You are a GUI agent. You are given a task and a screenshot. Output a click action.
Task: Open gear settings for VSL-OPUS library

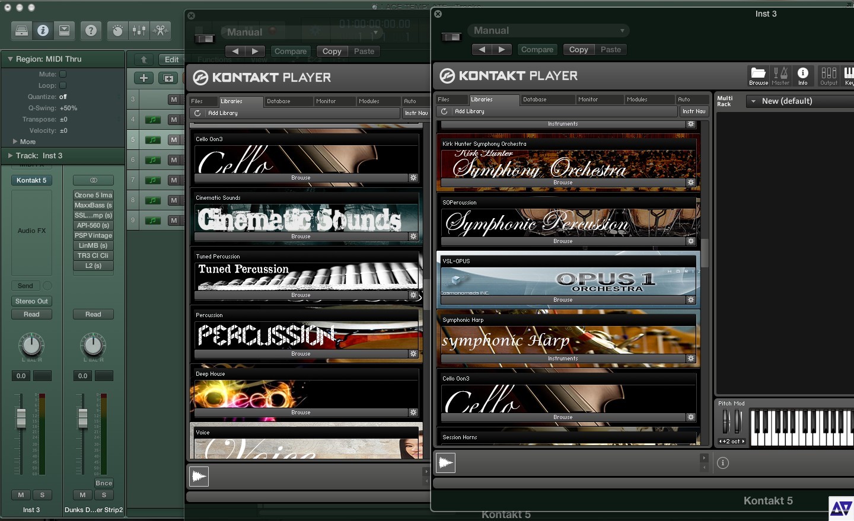point(691,300)
